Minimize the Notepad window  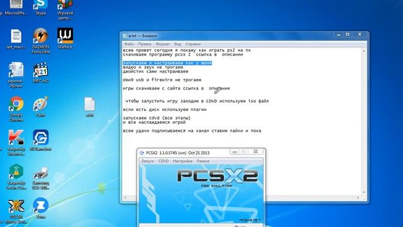[x=339, y=35]
